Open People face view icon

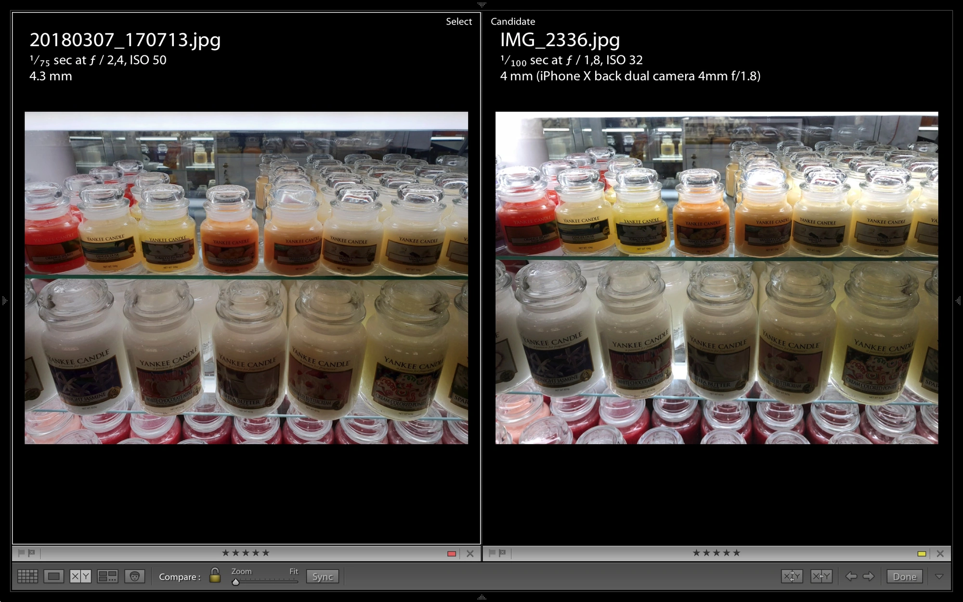[135, 576]
